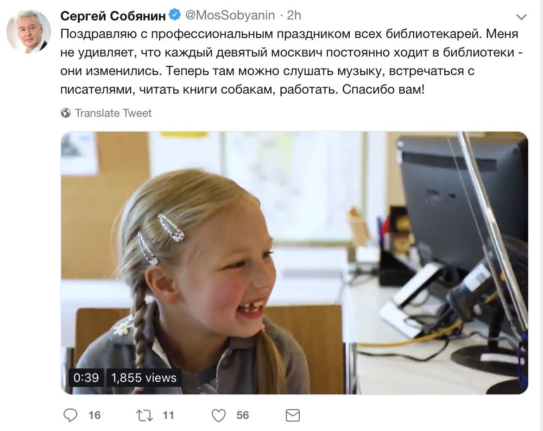543x431 pixels.
Task: Open Sergey Sobyanin's profile avatar
Action: point(29,32)
